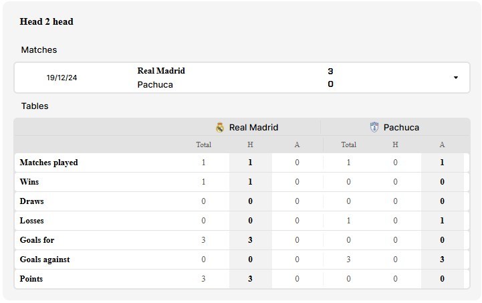Click the Pachuca crest icon

coord(374,126)
